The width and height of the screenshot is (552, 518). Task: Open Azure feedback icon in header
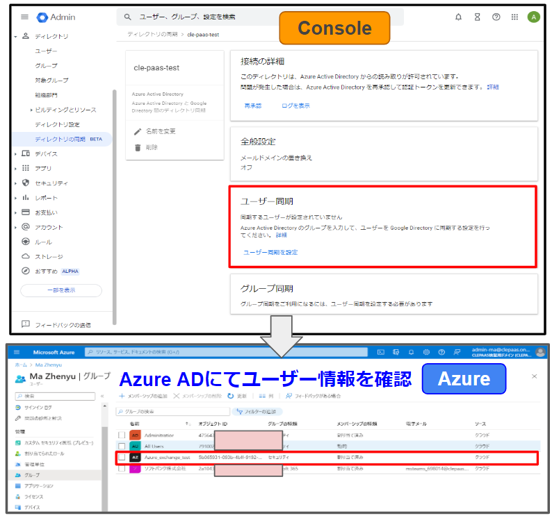(457, 352)
